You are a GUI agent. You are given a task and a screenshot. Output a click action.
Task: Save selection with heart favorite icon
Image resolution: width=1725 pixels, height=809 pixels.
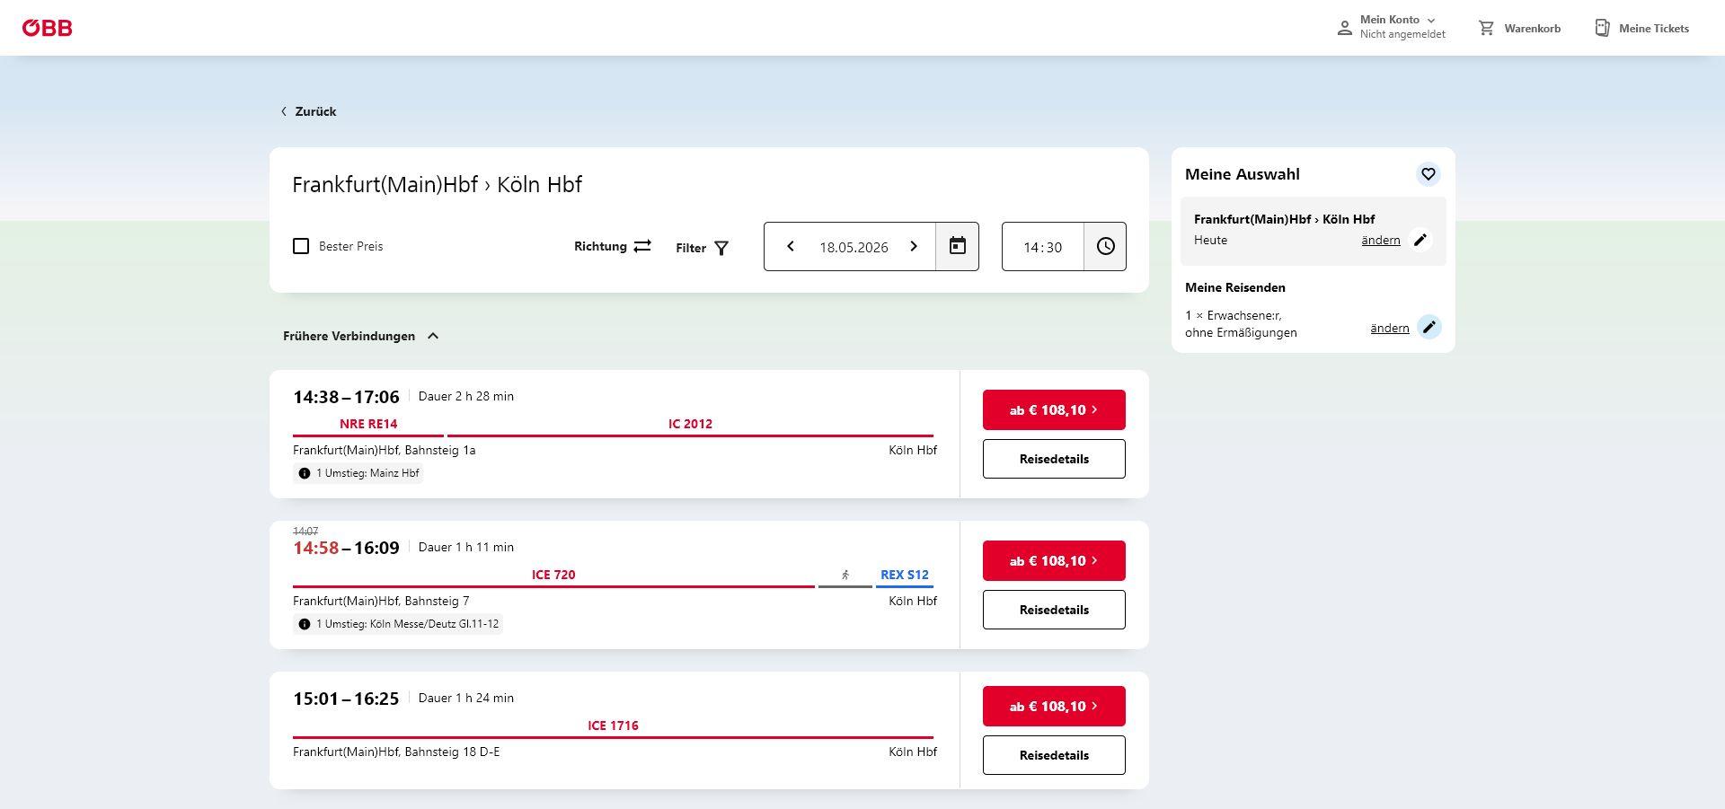[1428, 174]
